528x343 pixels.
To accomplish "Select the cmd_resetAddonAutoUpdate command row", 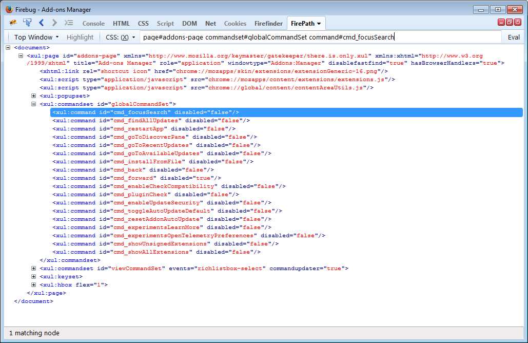I will [x=162, y=219].
